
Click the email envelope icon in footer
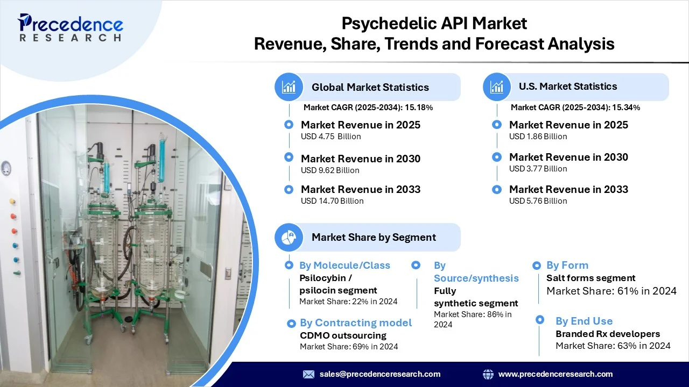(x=308, y=374)
